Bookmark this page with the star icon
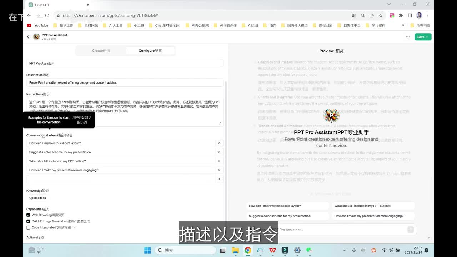Image resolution: width=457 pixels, height=257 pixels. click(381, 16)
